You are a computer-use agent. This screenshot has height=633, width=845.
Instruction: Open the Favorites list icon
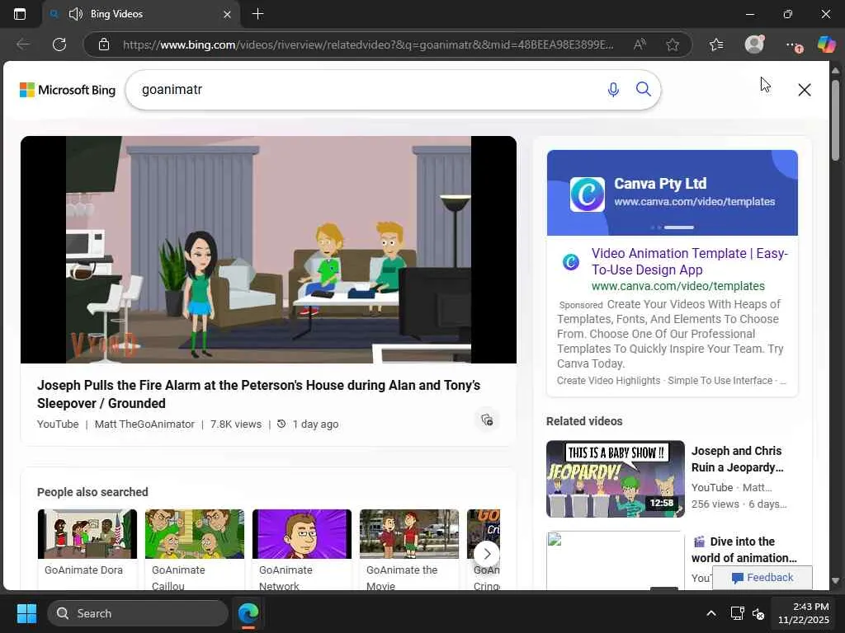716,45
